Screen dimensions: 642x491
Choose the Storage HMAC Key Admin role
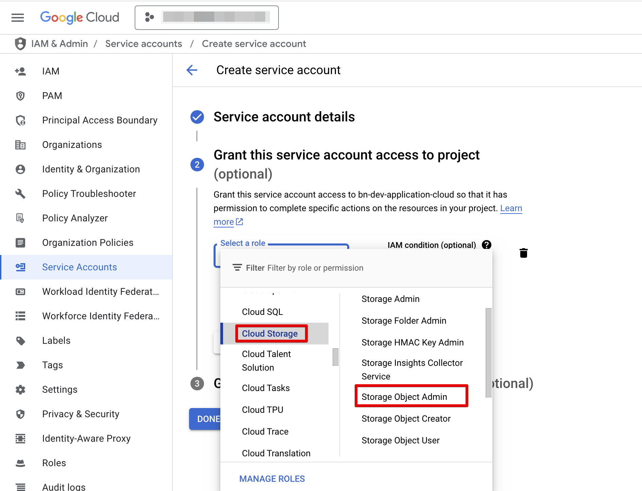pos(412,342)
